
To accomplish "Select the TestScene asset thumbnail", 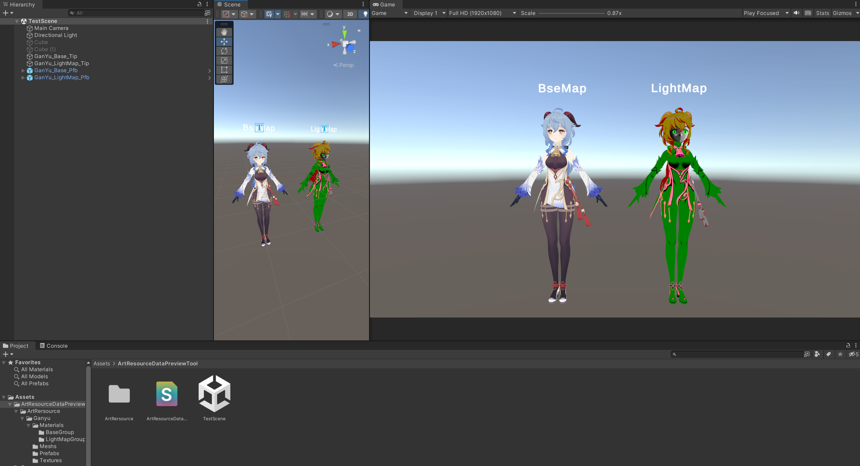I will click(214, 394).
